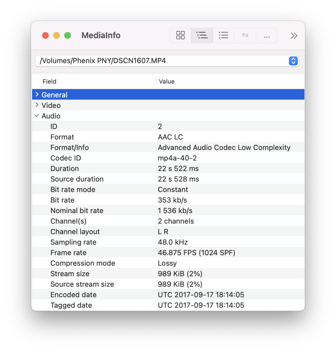The image size is (336, 352).
Task: Click the yellow minimize window button
Action: click(x=56, y=35)
